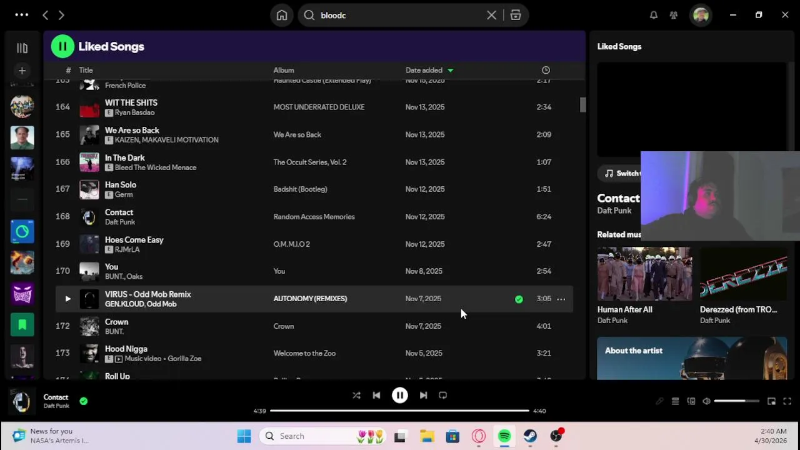The image size is (800, 450).
Task: Sort list by Album column
Action: tap(284, 70)
